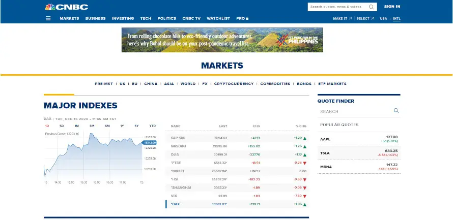The width and height of the screenshot is (453, 220).
Task: Click green up arrow in DJIA row
Action: click(305, 155)
